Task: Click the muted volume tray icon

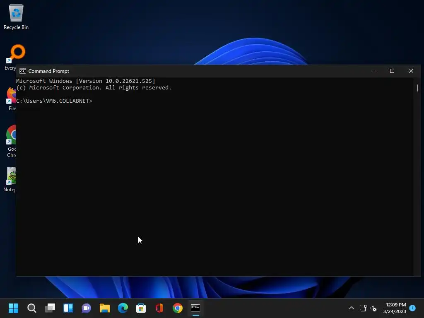Action: point(373,308)
